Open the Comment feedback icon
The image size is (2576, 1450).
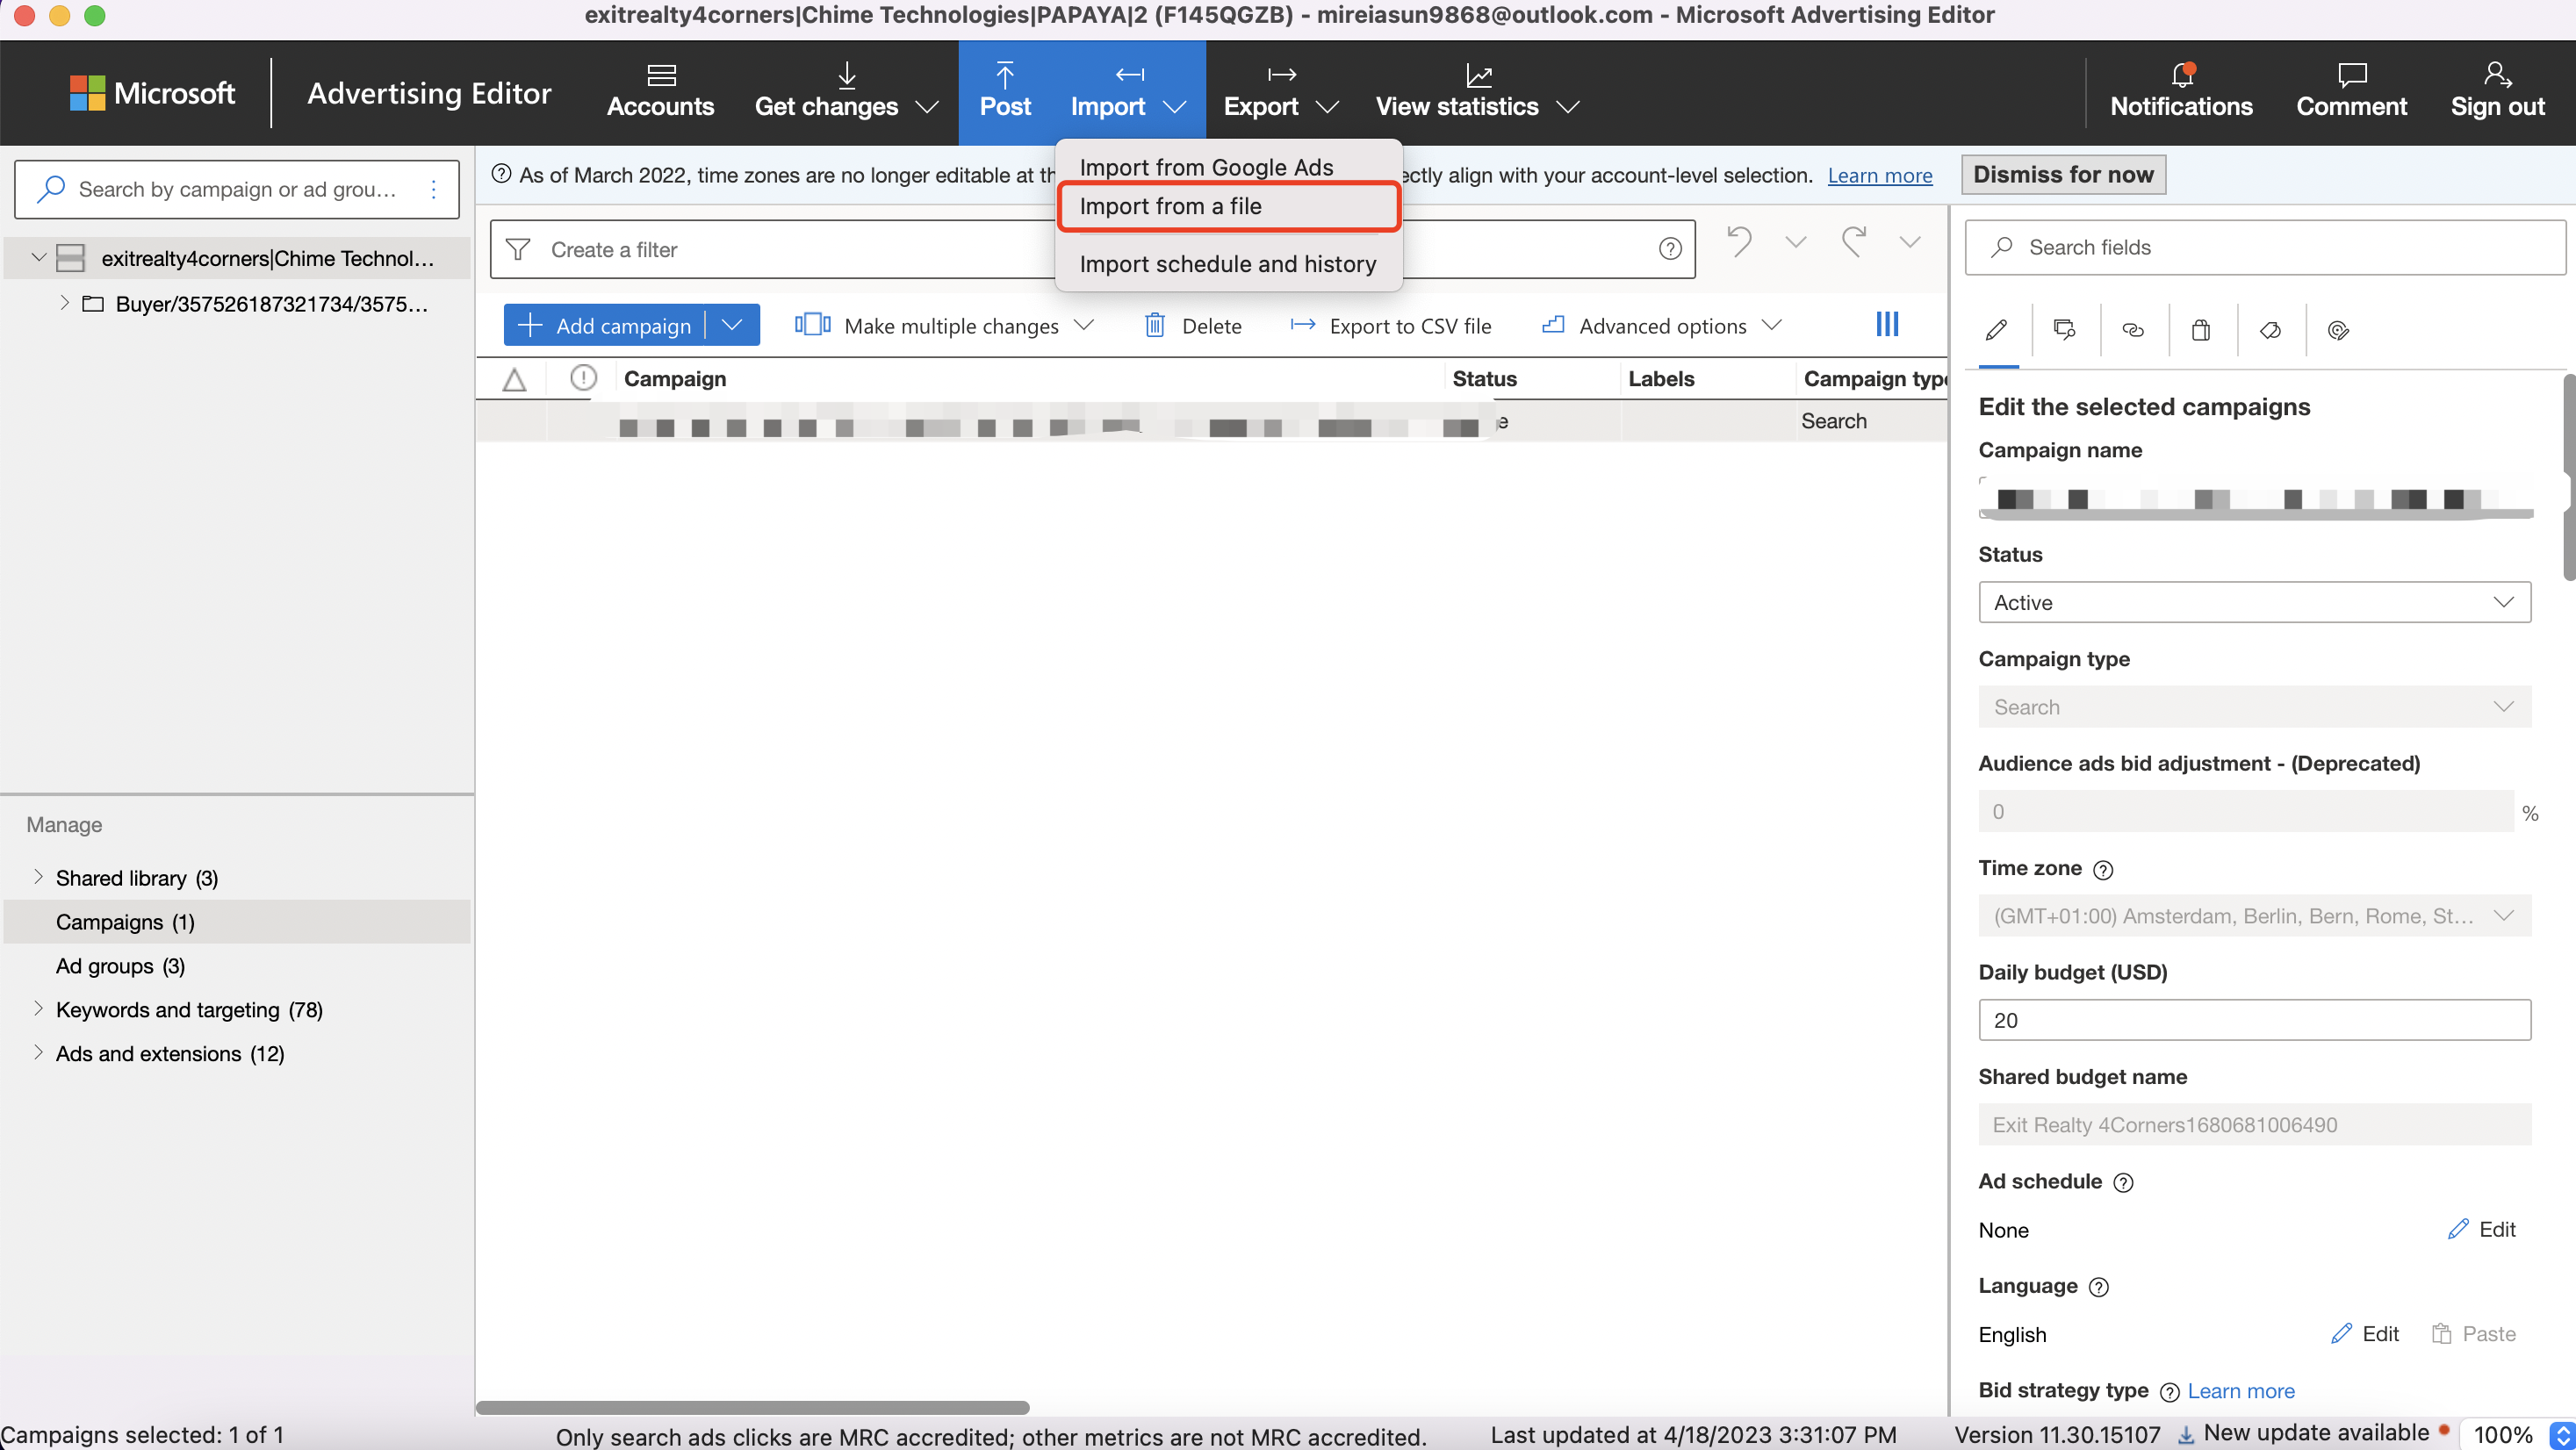2351,91
